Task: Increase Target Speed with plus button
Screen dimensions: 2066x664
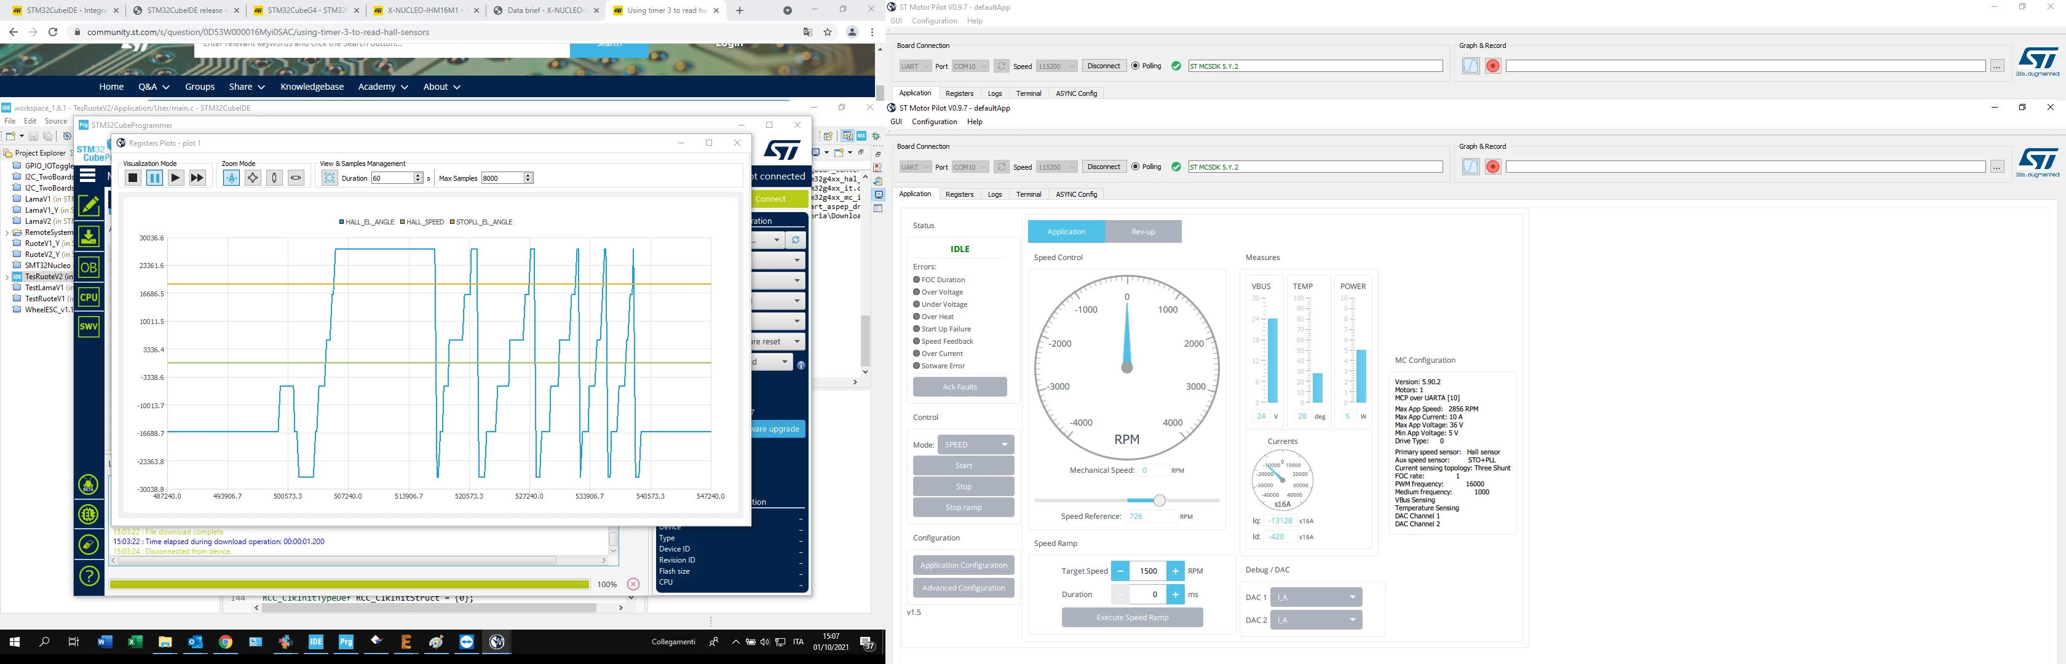Action: pyautogui.click(x=1175, y=571)
